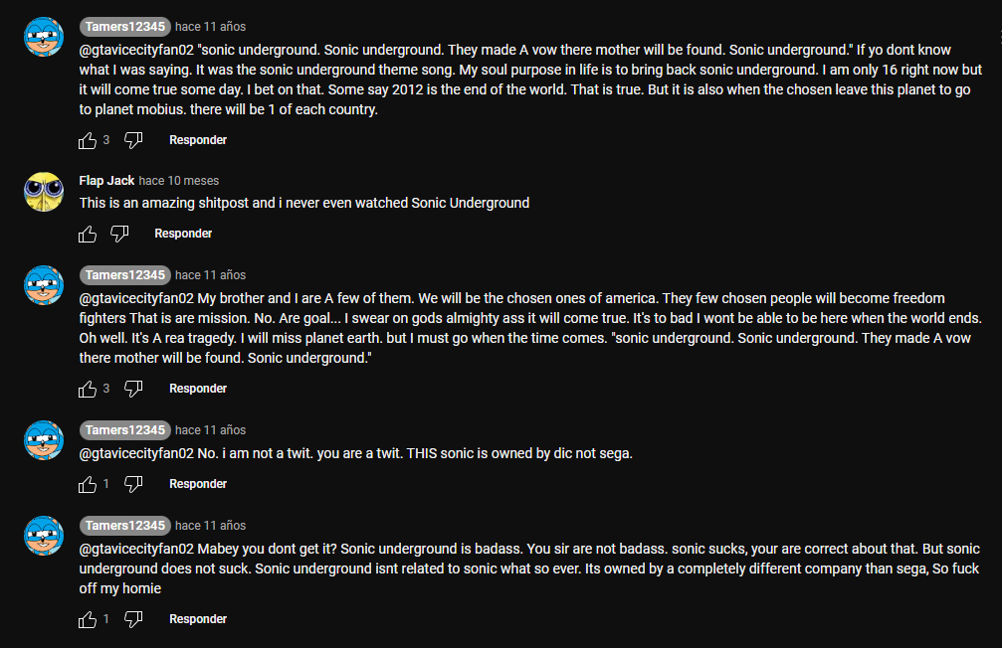Dislike the 'i am not a twit' comment

[133, 485]
